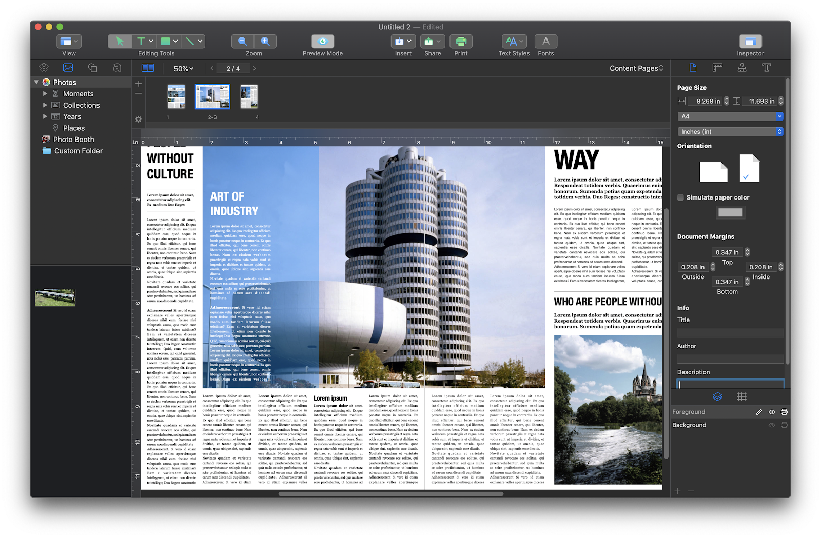The width and height of the screenshot is (821, 538).
Task: Delete the layer with the minus button
Action: point(691,491)
